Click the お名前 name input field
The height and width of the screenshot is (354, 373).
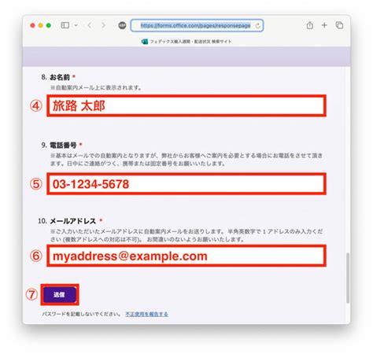click(x=186, y=105)
